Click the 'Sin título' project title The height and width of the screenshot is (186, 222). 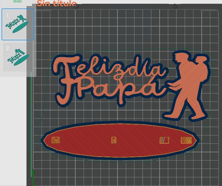coord(57,3)
